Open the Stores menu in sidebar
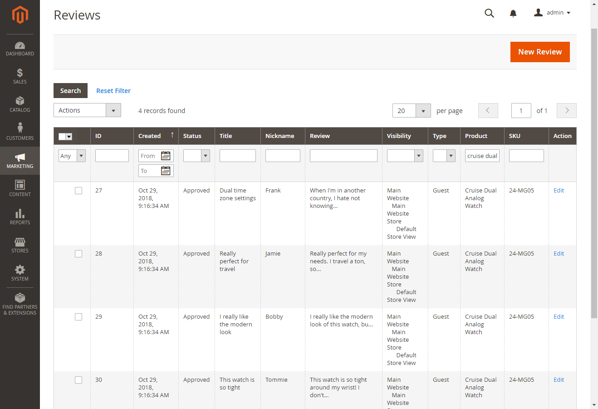The width and height of the screenshot is (598, 409). [x=20, y=245]
